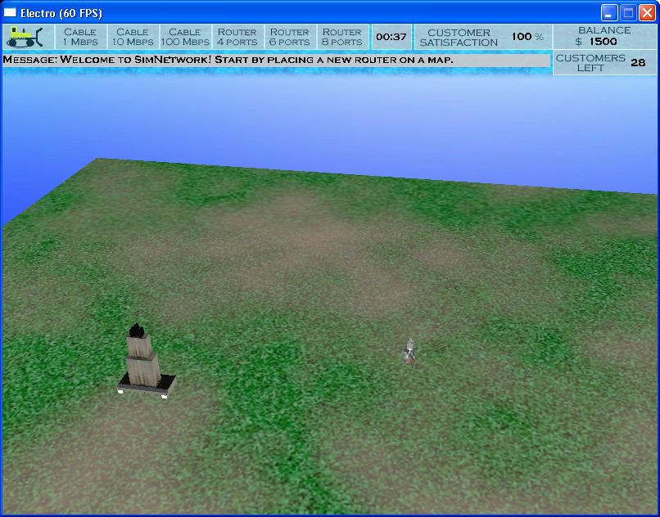660x517 pixels.
Task: Select the bulldozer demolish tool
Action: [x=25, y=37]
